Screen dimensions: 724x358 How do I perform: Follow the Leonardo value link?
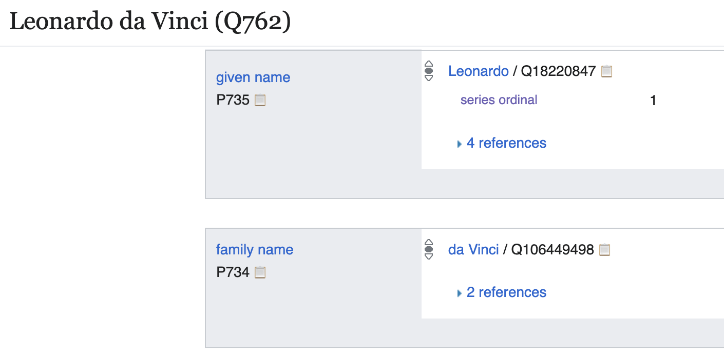tap(478, 71)
